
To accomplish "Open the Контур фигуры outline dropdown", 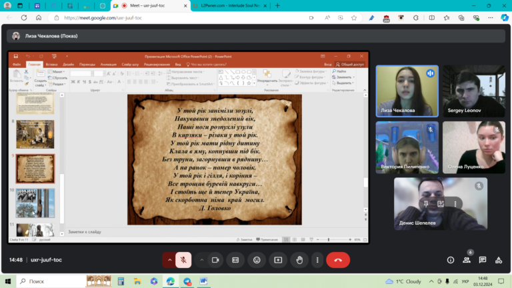I will [x=311, y=77].
